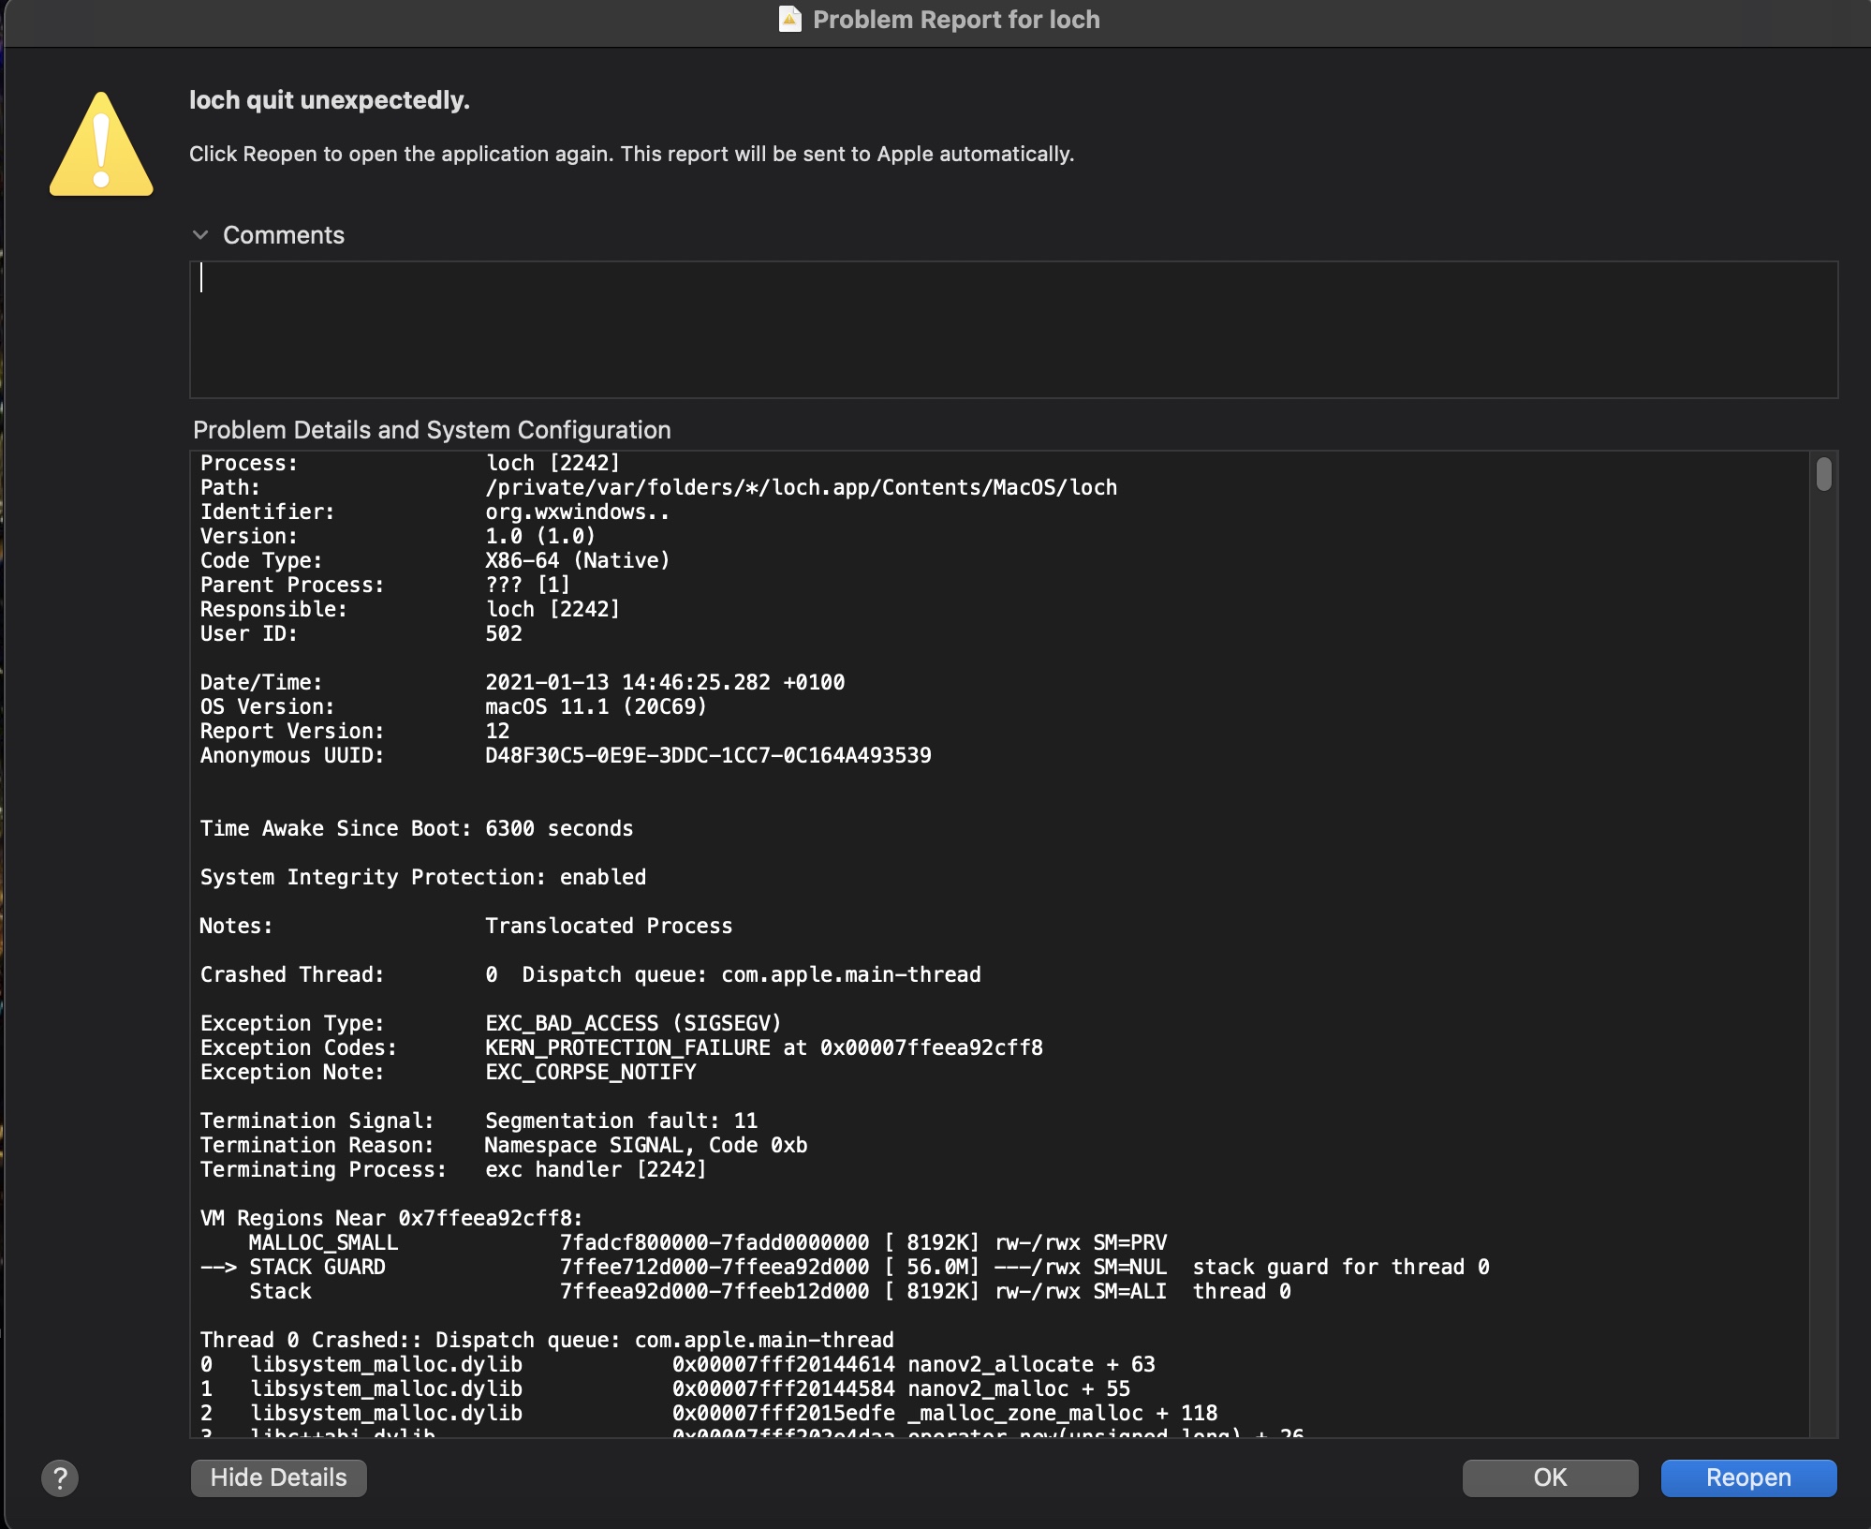Click the OK button
The image size is (1871, 1529).
pos(1550,1477)
